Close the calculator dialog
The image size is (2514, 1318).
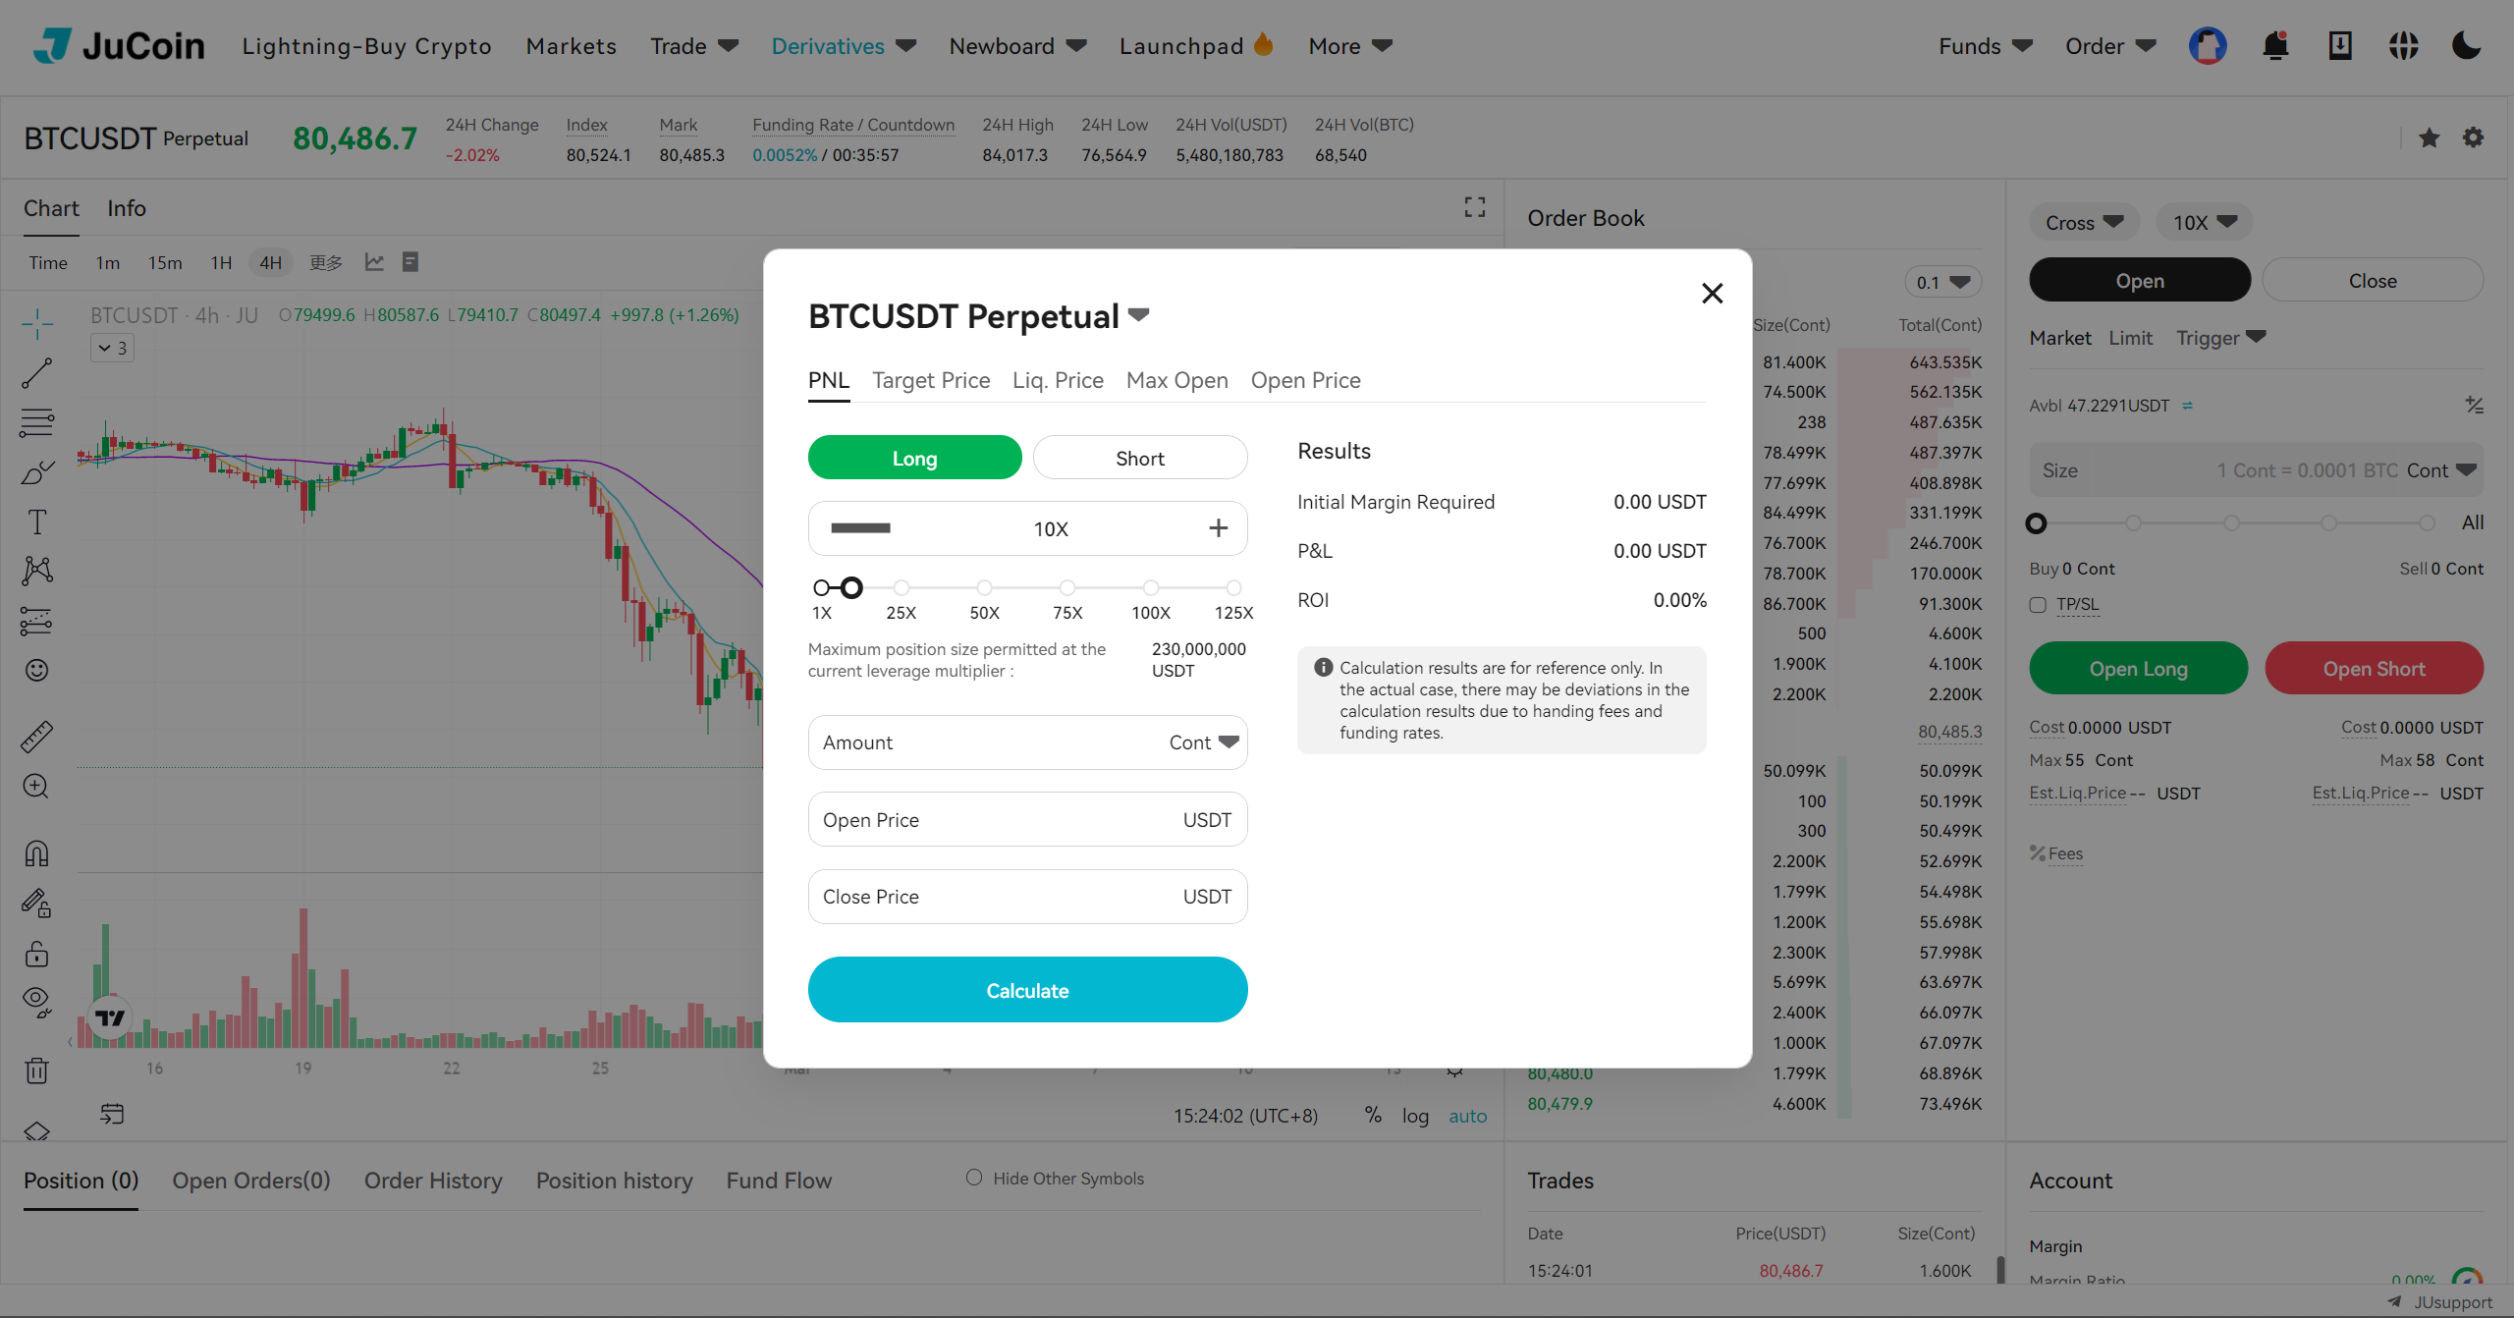pyautogui.click(x=1712, y=293)
